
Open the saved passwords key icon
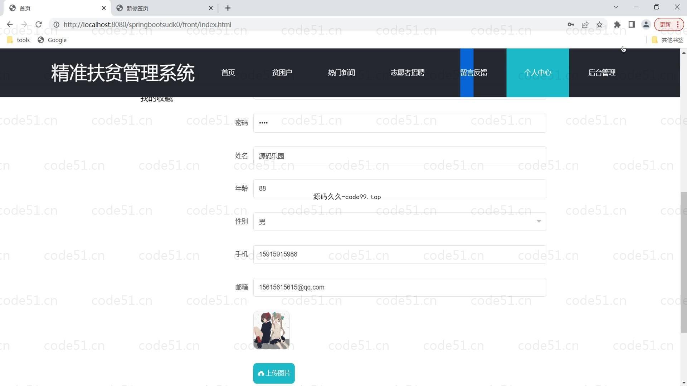click(571, 25)
